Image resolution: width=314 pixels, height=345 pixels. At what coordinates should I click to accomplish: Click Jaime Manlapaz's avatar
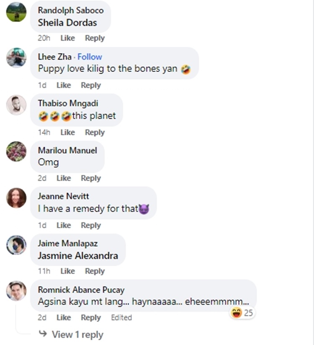point(16,245)
